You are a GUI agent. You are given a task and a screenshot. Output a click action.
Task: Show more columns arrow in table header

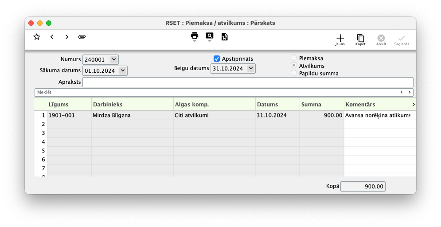pos(414,104)
